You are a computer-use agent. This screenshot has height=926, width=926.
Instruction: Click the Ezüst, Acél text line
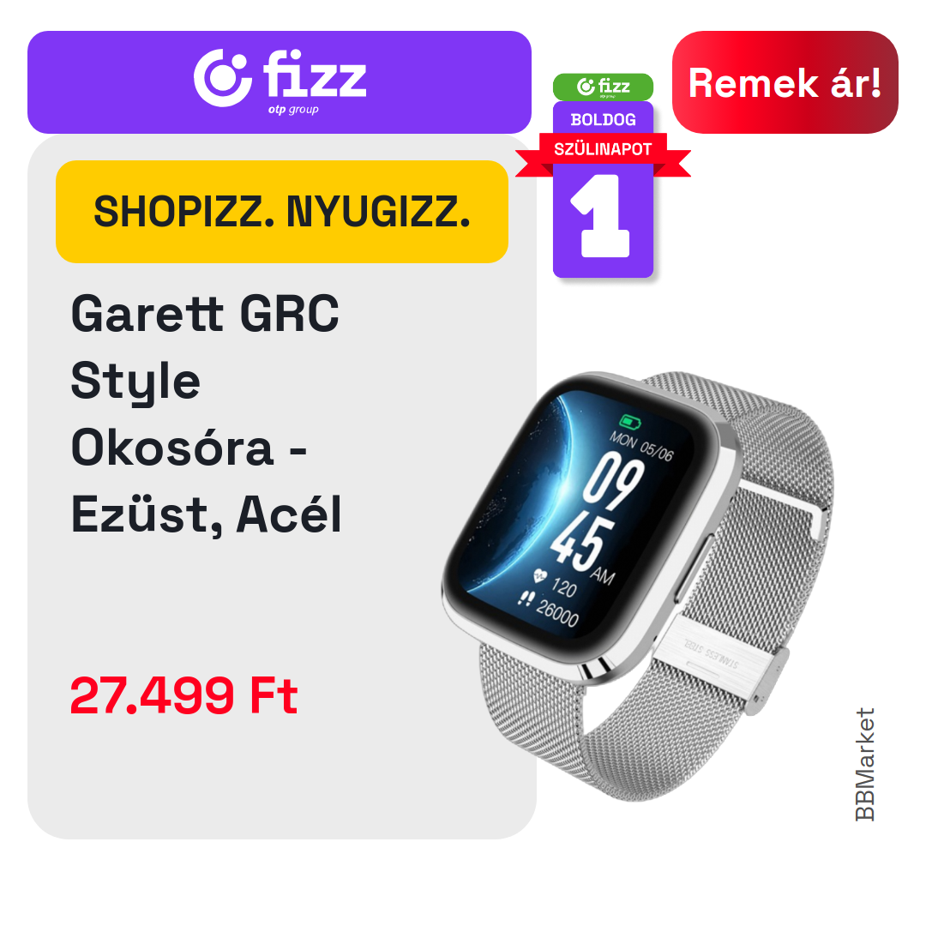click(x=206, y=515)
